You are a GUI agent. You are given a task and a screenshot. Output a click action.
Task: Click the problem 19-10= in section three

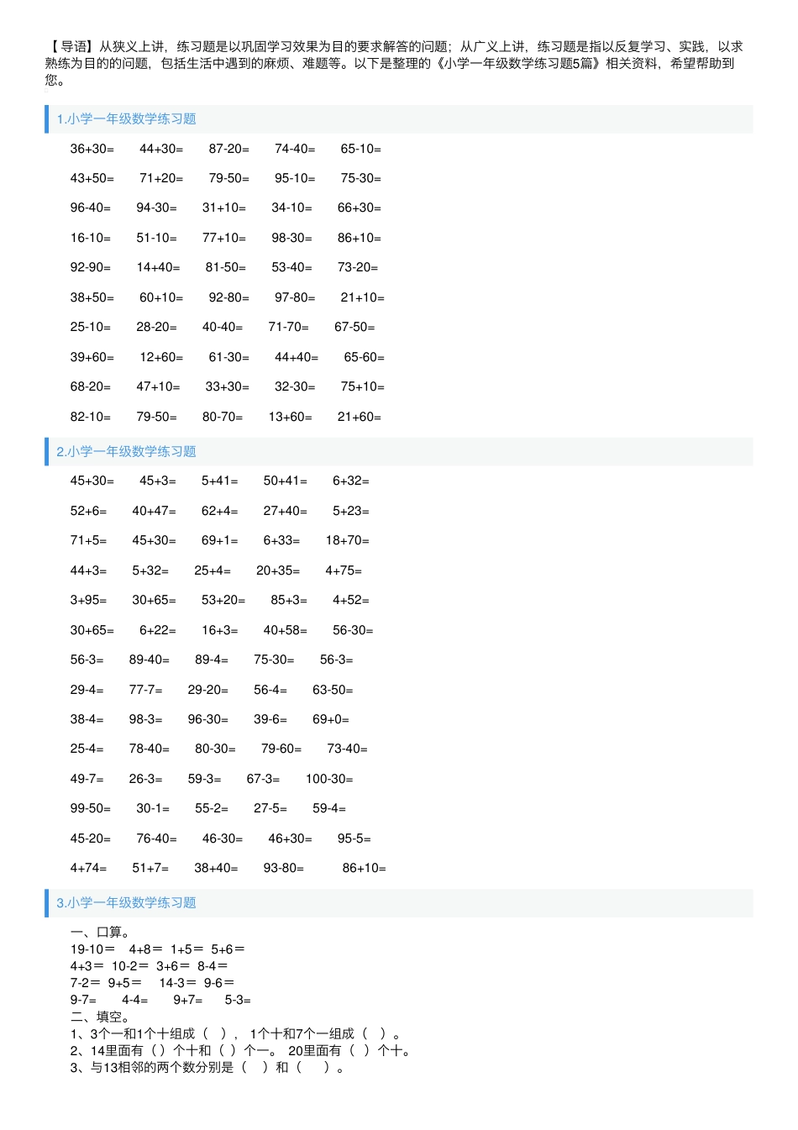pyautogui.click(x=93, y=949)
